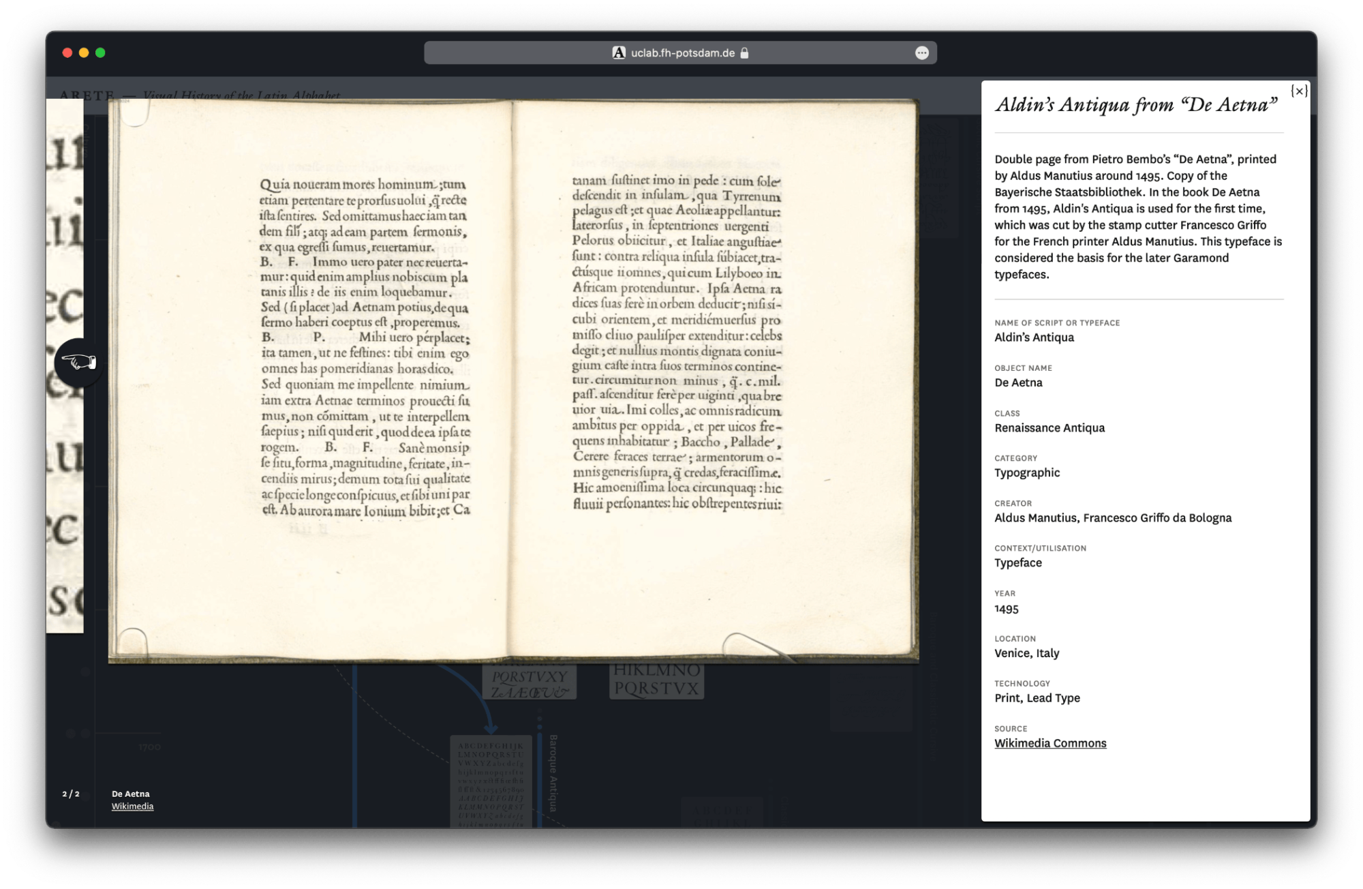The height and width of the screenshot is (889, 1363).
Task: Click the previous image strip on left
Action: pyautogui.click(x=65, y=365)
